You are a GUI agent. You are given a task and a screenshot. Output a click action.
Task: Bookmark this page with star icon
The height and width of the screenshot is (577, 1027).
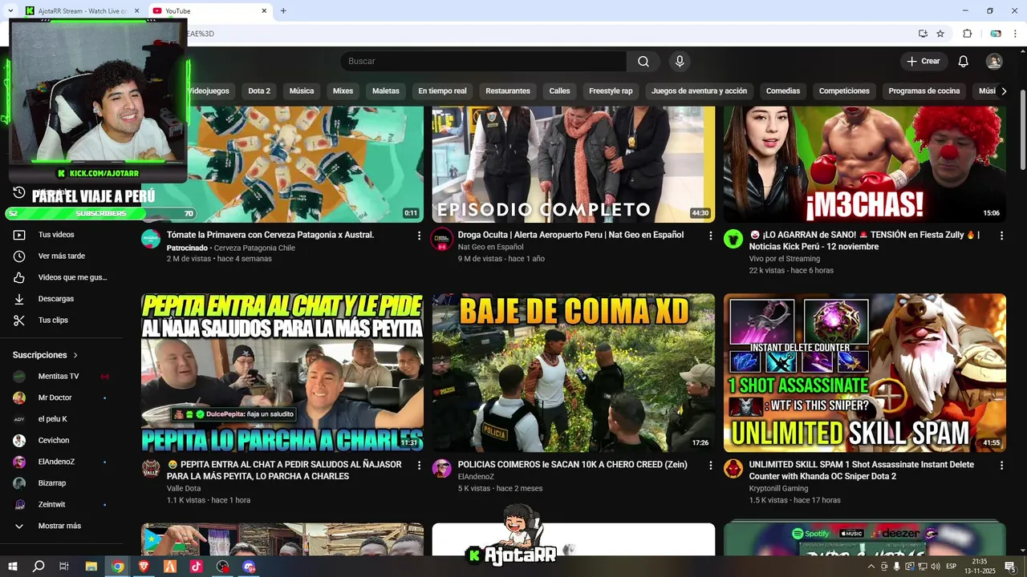pyautogui.click(x=940, y=34)
